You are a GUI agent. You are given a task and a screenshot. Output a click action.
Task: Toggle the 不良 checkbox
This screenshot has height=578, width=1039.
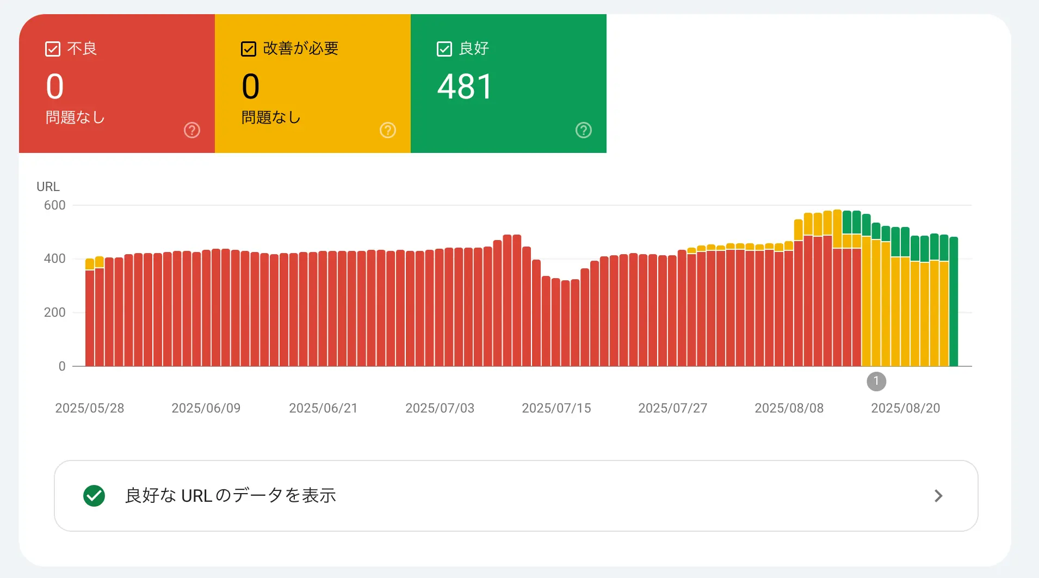coord(53,49)
